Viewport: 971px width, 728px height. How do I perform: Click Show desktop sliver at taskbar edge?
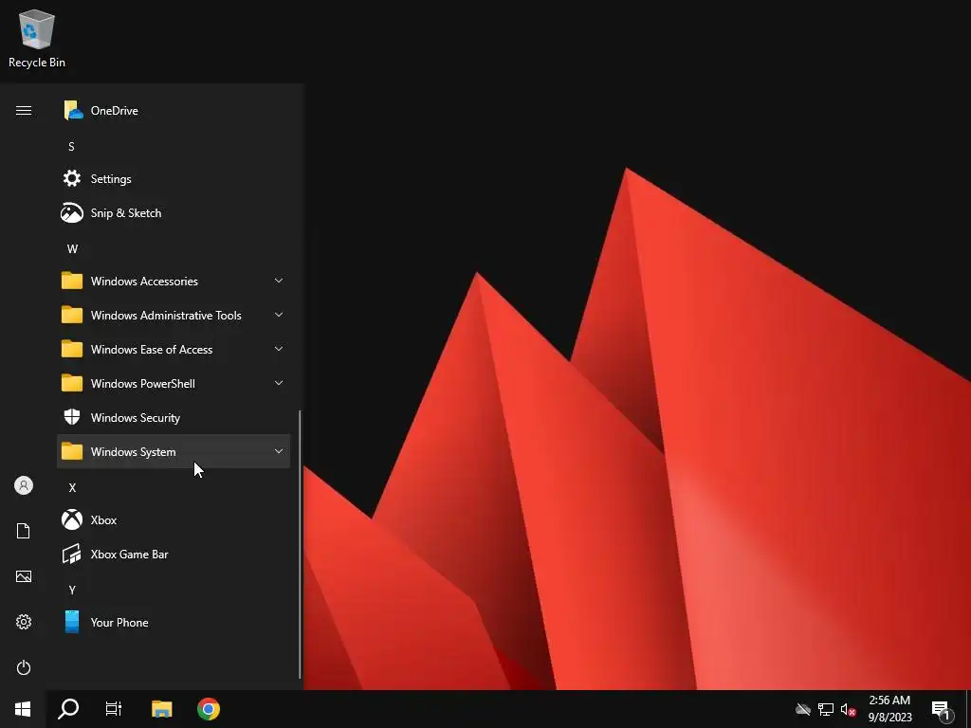(968, 709)
